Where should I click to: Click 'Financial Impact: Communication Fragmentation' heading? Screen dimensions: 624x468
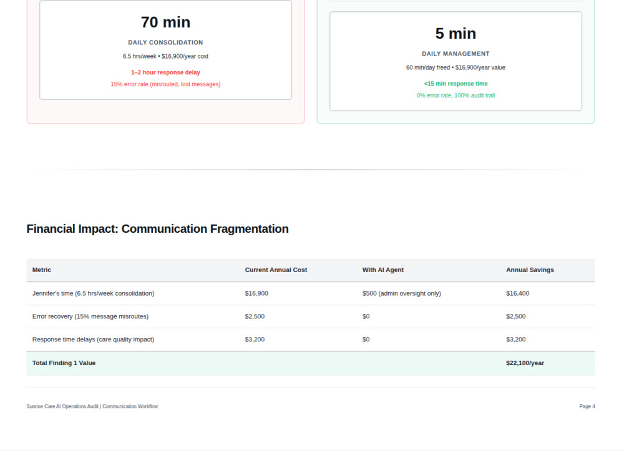(158, 229)
